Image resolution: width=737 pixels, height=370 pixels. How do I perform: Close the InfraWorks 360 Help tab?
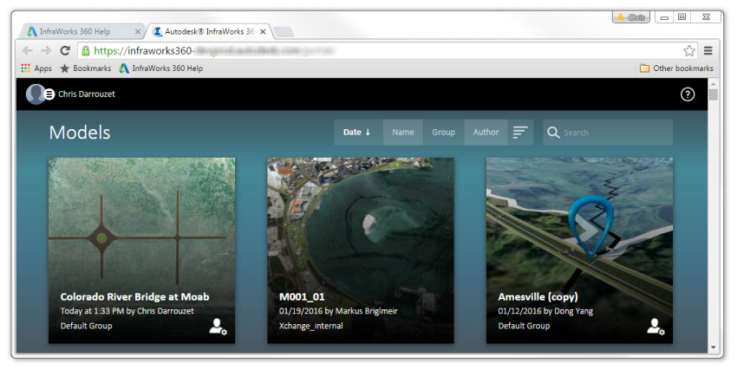(138, 31)
